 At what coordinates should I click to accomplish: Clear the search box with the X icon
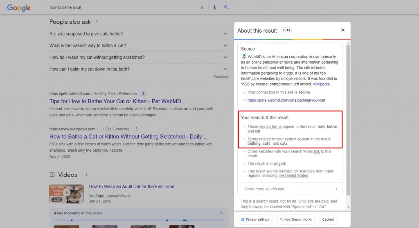[x=202, y=7]
